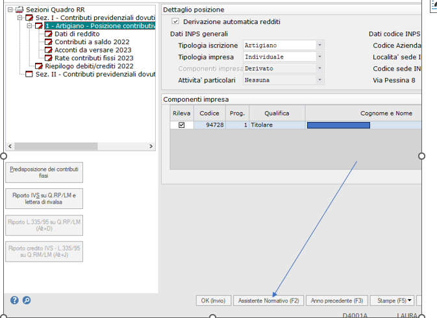Toggle Derivazione automatica redditi checkbox
The image size is (437, 318).
[x=175, y=22]
